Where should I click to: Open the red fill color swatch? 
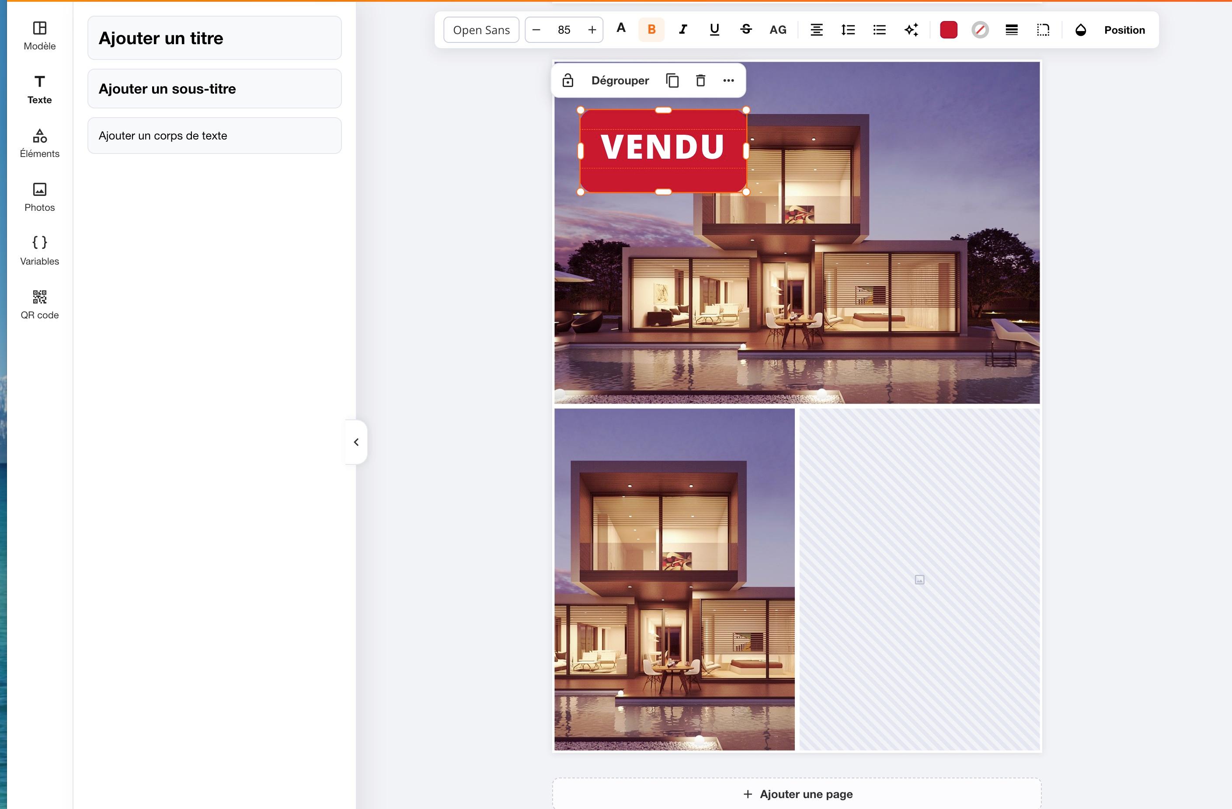948,30
